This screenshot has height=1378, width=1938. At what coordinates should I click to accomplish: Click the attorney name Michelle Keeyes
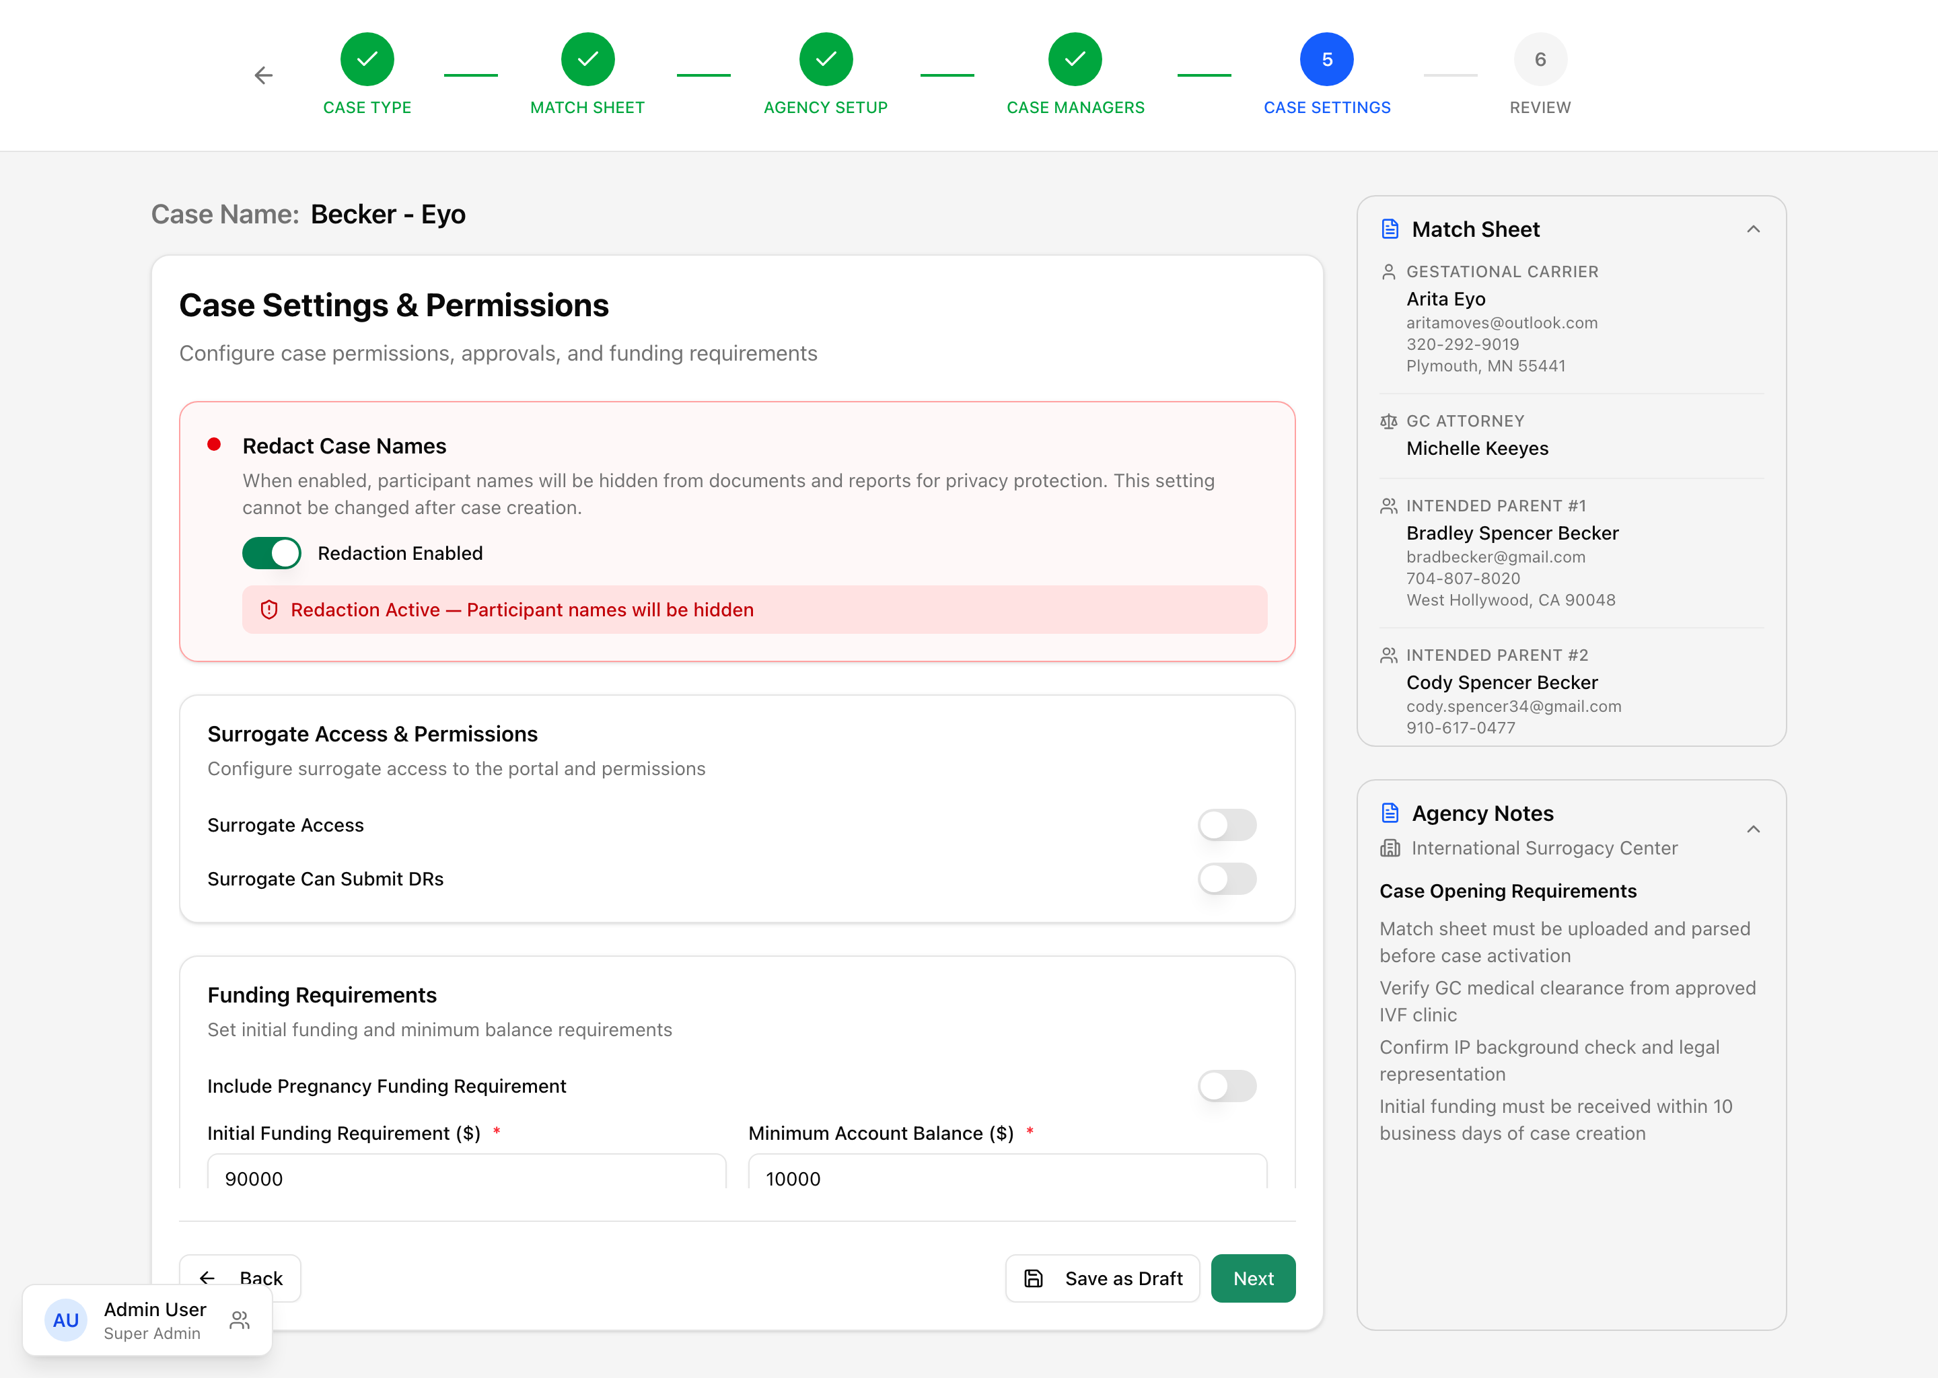pyautogui.click(x=1477, y=448)
